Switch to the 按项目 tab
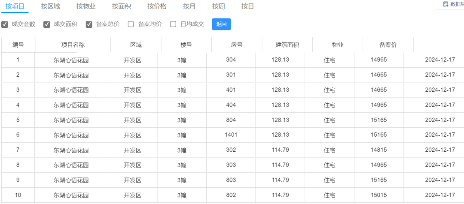 [15, 6]
